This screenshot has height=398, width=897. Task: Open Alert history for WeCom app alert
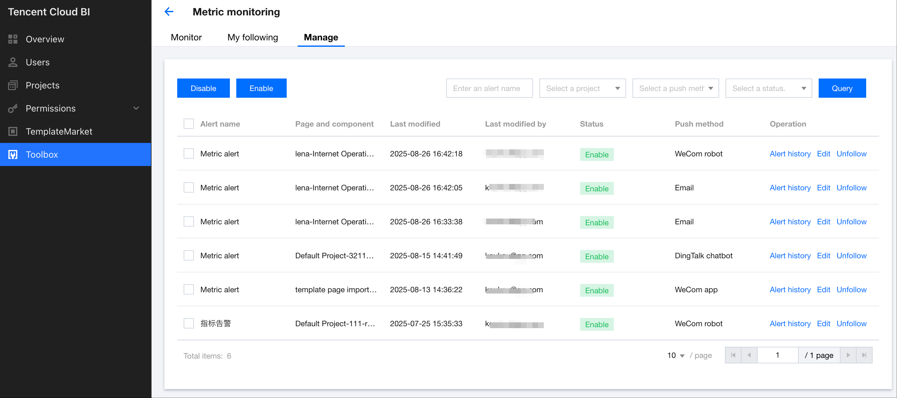tap(790, 290)
